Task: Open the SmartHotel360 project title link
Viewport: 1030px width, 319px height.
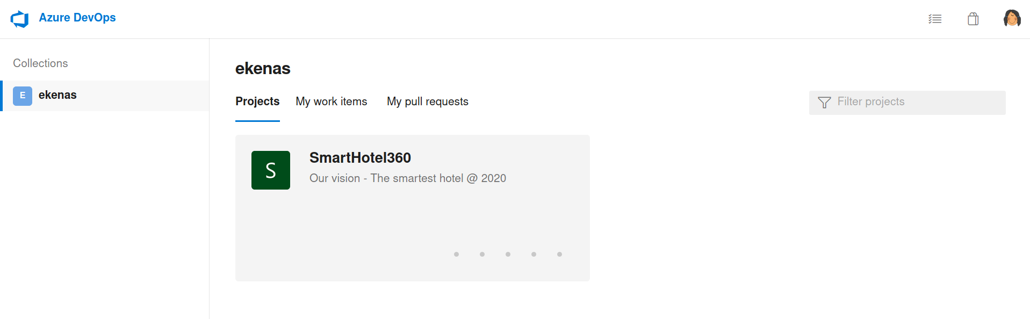Action: [x=360, y=158]
